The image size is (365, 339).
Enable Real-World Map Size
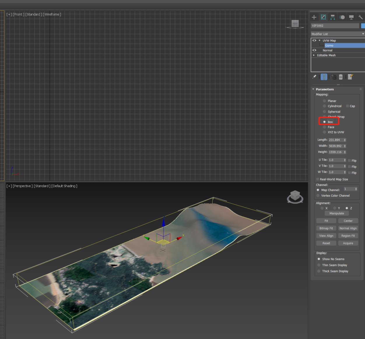(x=317, y=179)
